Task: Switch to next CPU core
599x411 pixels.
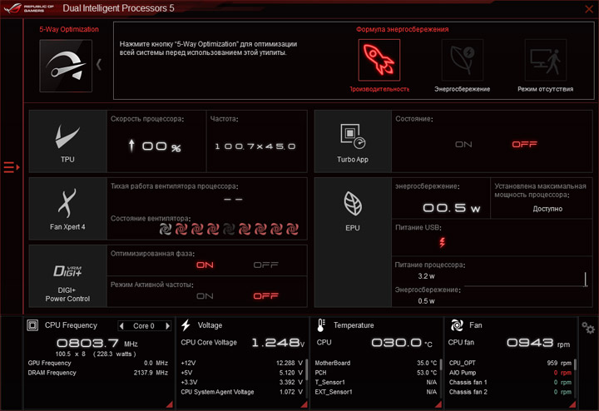Action: coord(167,326)
